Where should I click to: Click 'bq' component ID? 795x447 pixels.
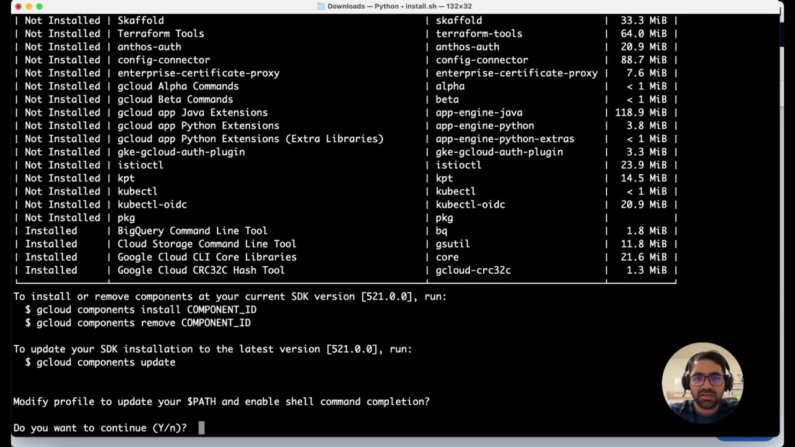(441, 231)
